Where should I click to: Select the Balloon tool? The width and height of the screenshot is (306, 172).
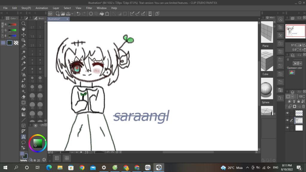point(23,142)
